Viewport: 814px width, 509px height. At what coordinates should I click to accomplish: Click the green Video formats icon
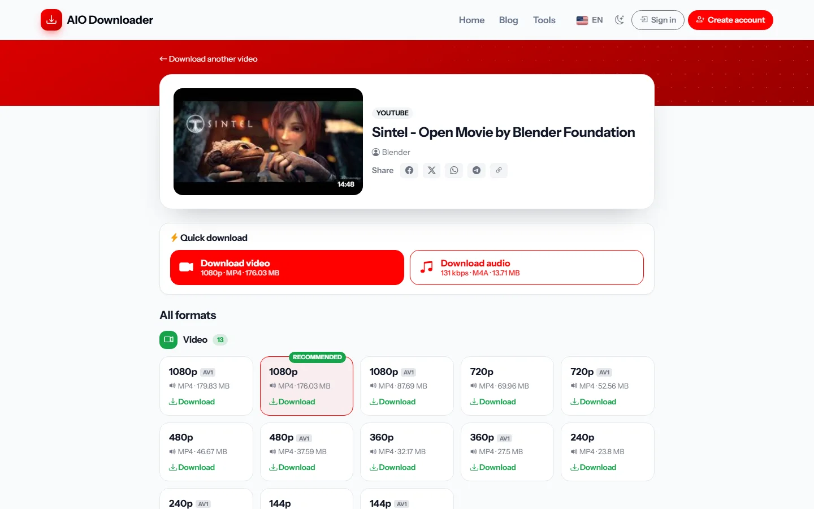pos(168,339)
